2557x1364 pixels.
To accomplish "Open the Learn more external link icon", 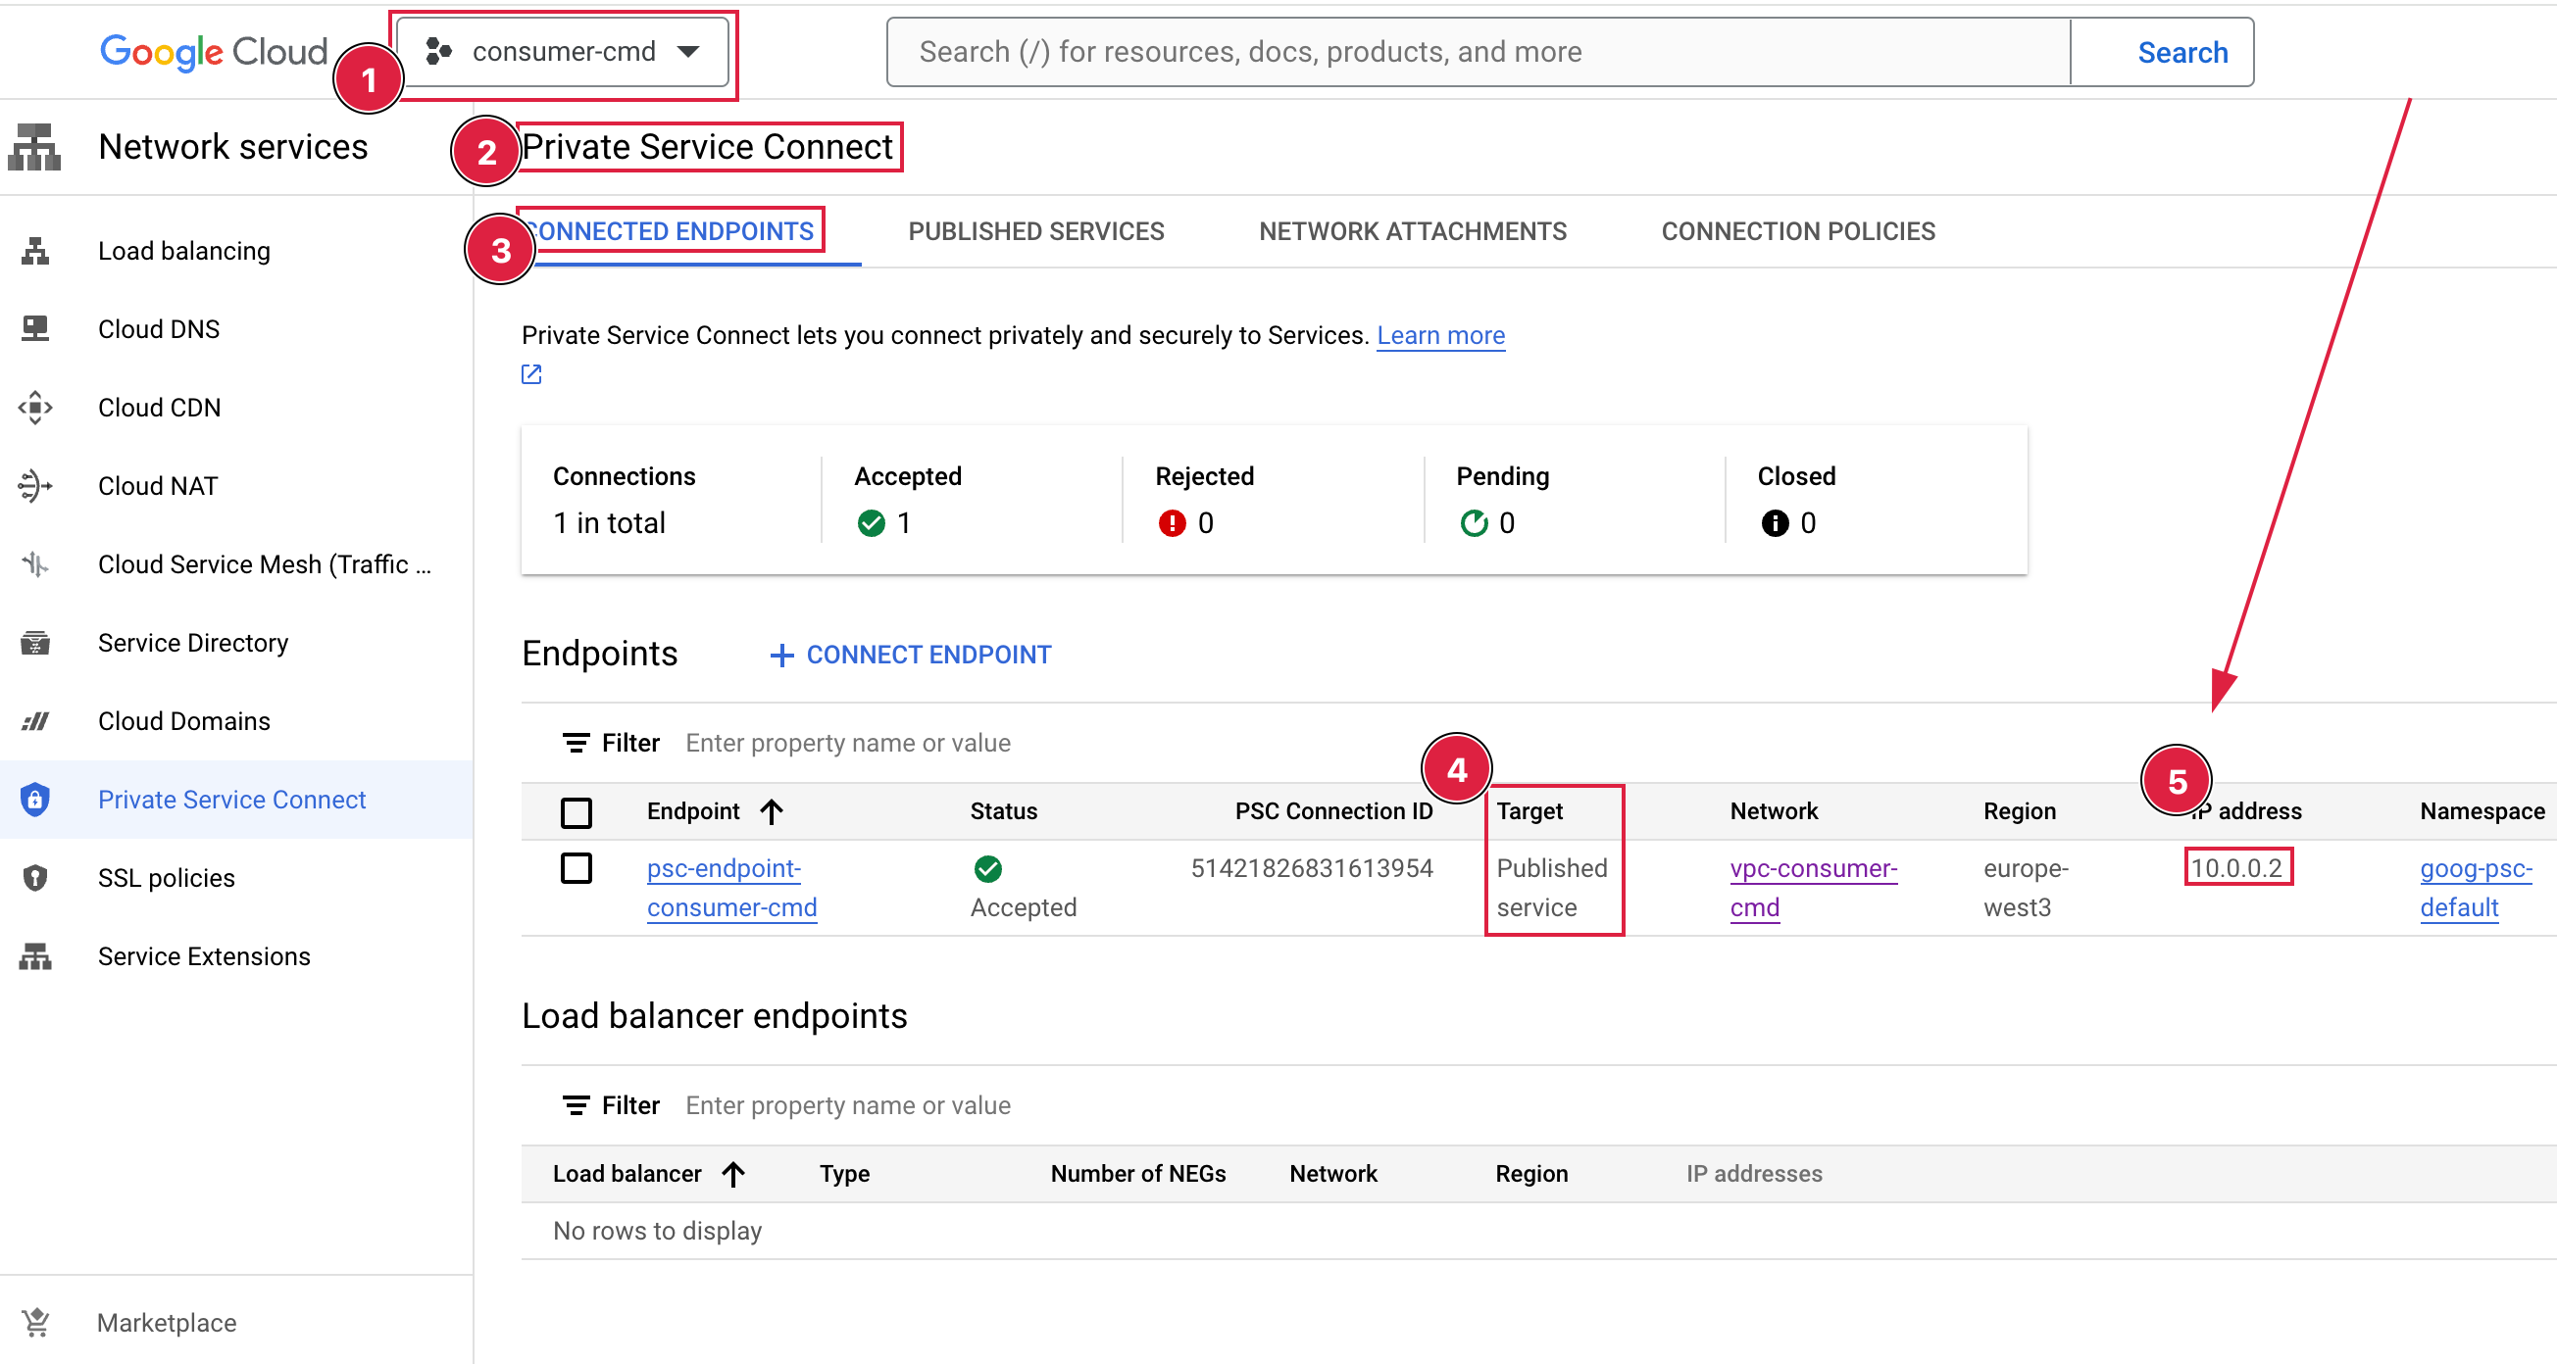I will pos(532,374).
